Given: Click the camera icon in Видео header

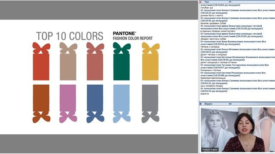Looking at the screenshot, I should point(230,104).
